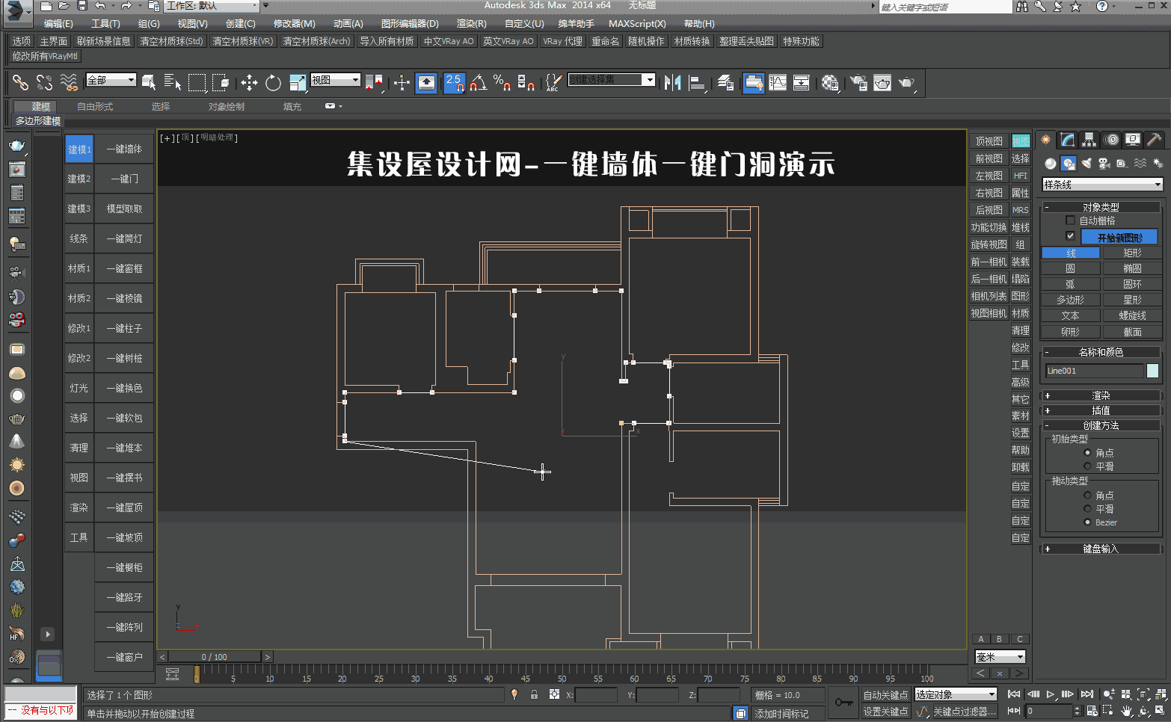Switch to the Hierarchy command panel

click(x=1089, y=140)
